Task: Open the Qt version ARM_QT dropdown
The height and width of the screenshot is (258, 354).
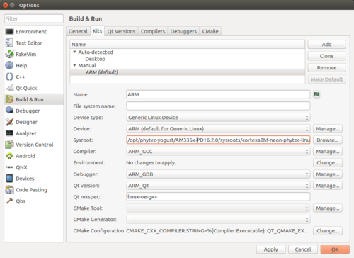Action: point(218,186)
